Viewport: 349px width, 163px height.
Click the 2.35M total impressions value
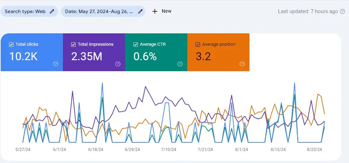[x=87, y=56]
